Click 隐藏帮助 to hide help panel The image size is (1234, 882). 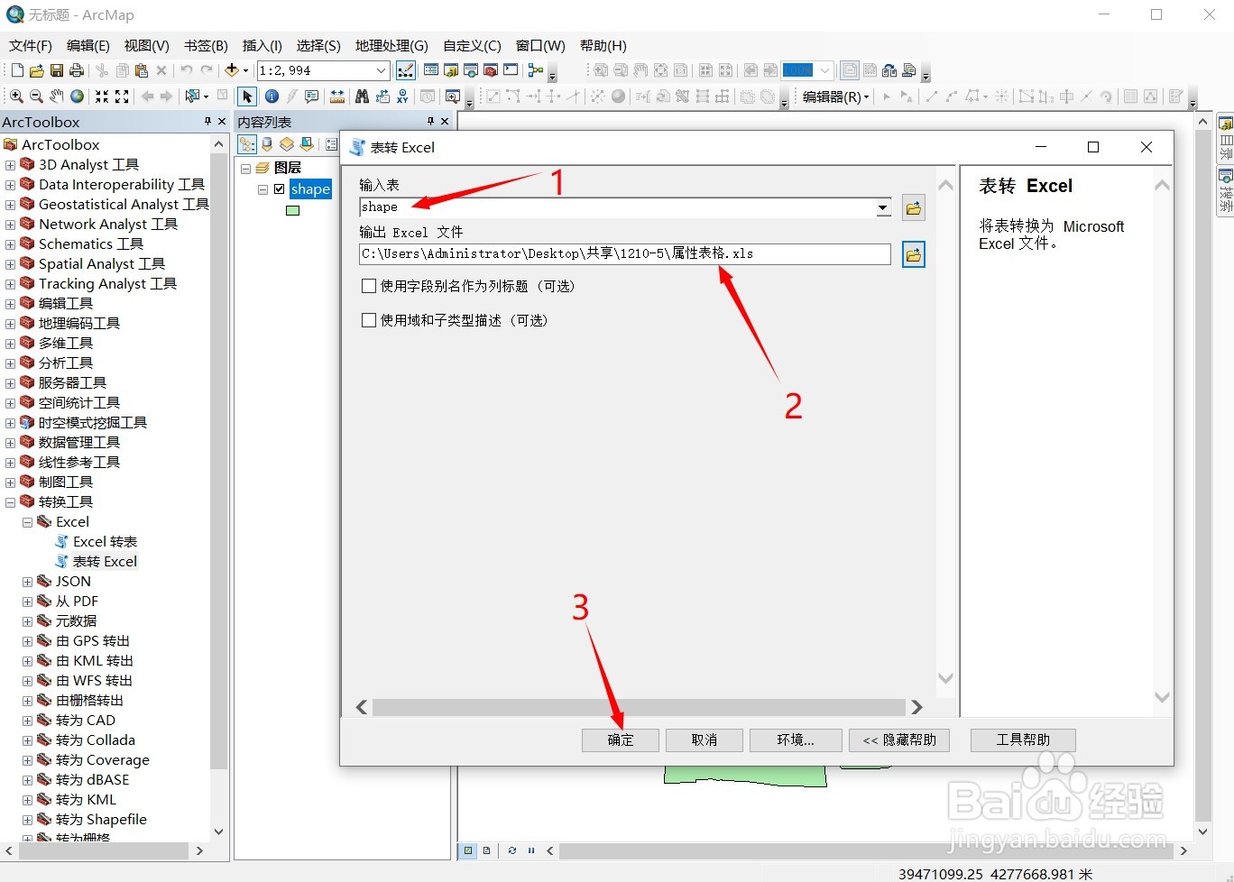pyautogui.click(x=899, y=740)
